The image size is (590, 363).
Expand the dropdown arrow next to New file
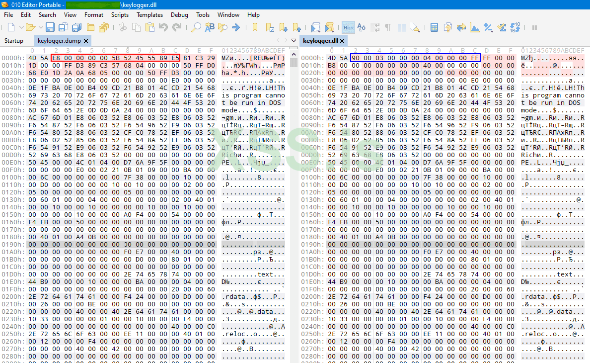[x=21, y=27]
